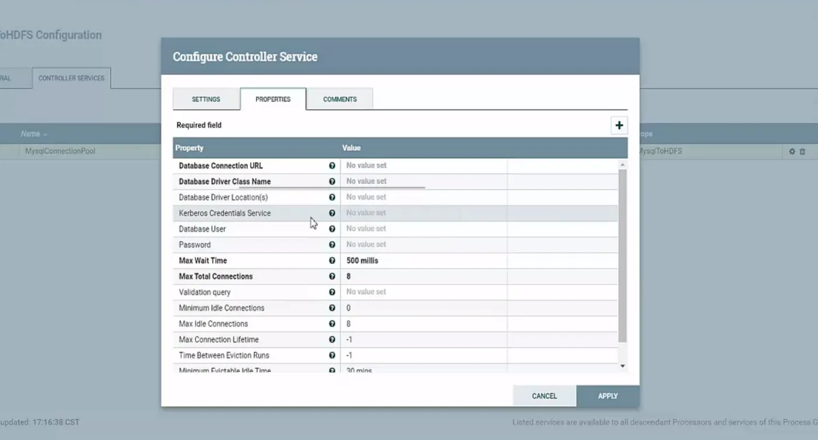
Task: Cancel the controller service configuration
Action: pyautogui.click(x=545, y=396)
